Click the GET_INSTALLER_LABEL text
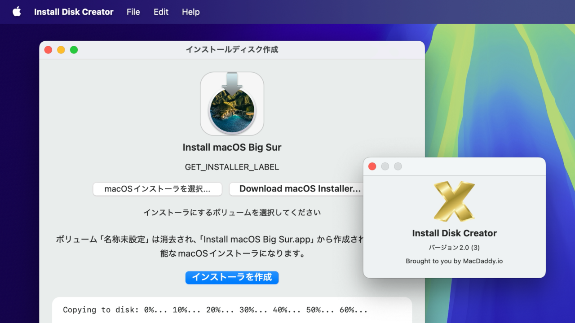The width and height of the screenshot is (575, 323). point(232,167)
